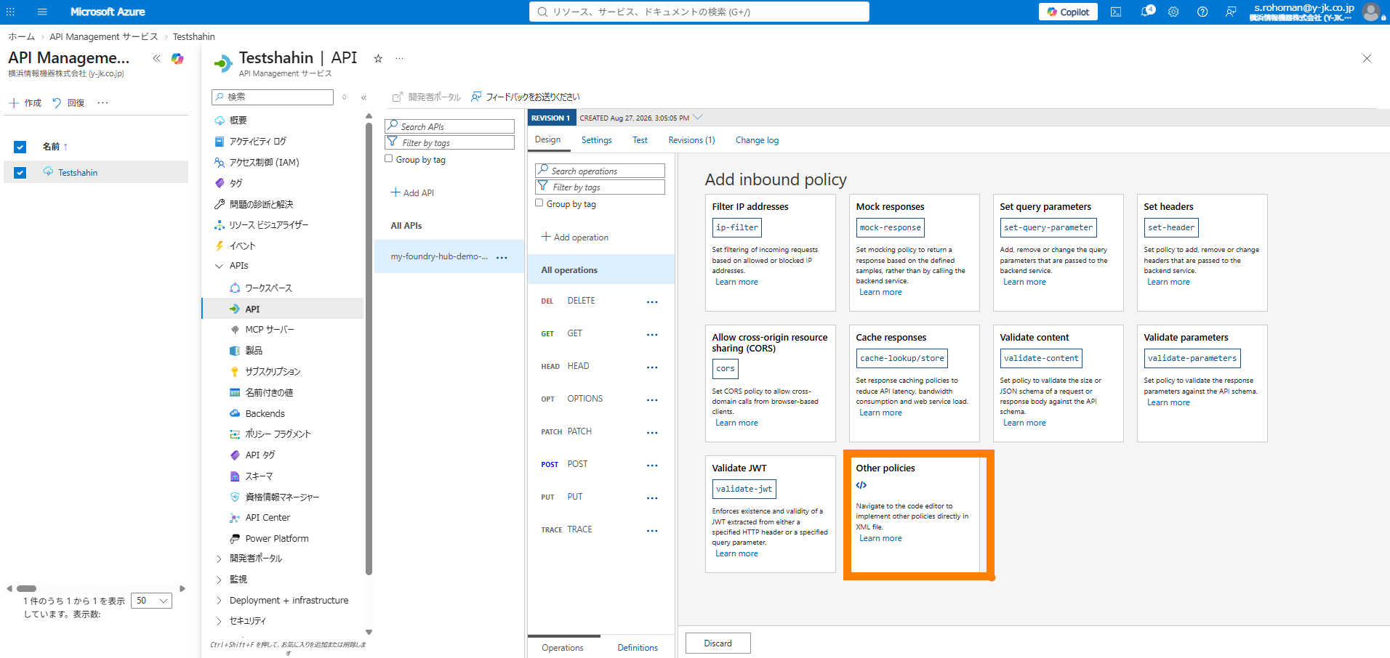Image resolution: width=1390 pixels, height=658 pixels.
Task: Launch Cloud Shell from the top bar
Action: [1116, 12]
